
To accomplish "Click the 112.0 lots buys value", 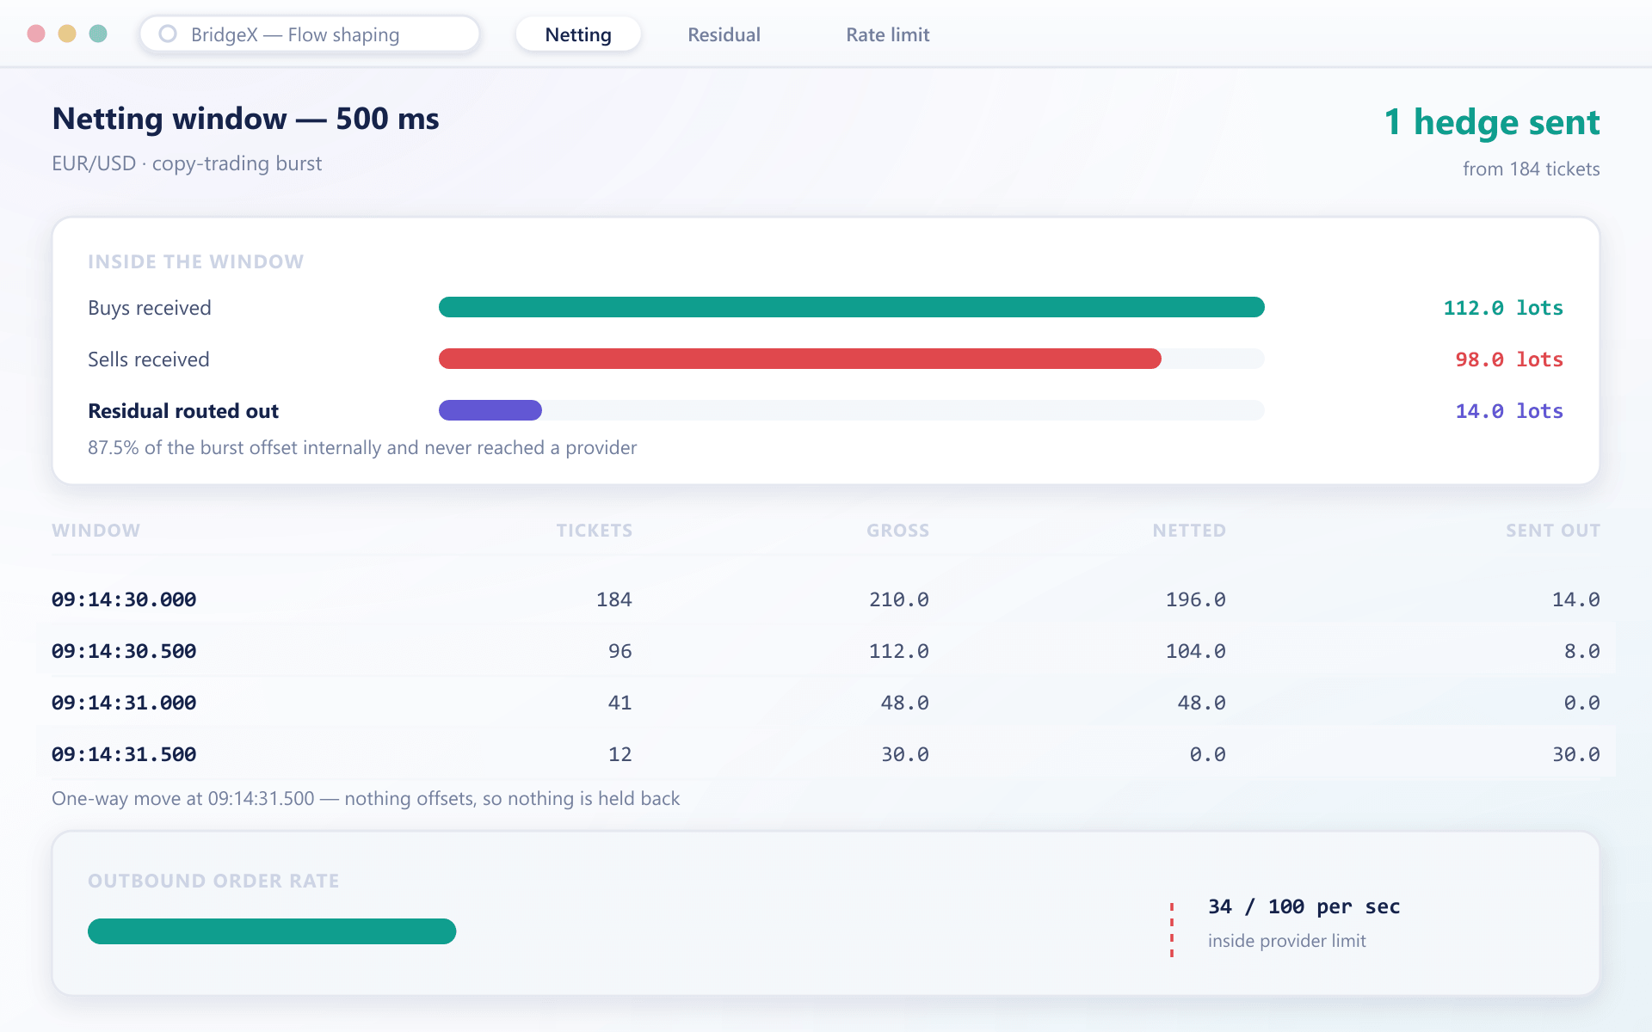I will click(1503, 308).
